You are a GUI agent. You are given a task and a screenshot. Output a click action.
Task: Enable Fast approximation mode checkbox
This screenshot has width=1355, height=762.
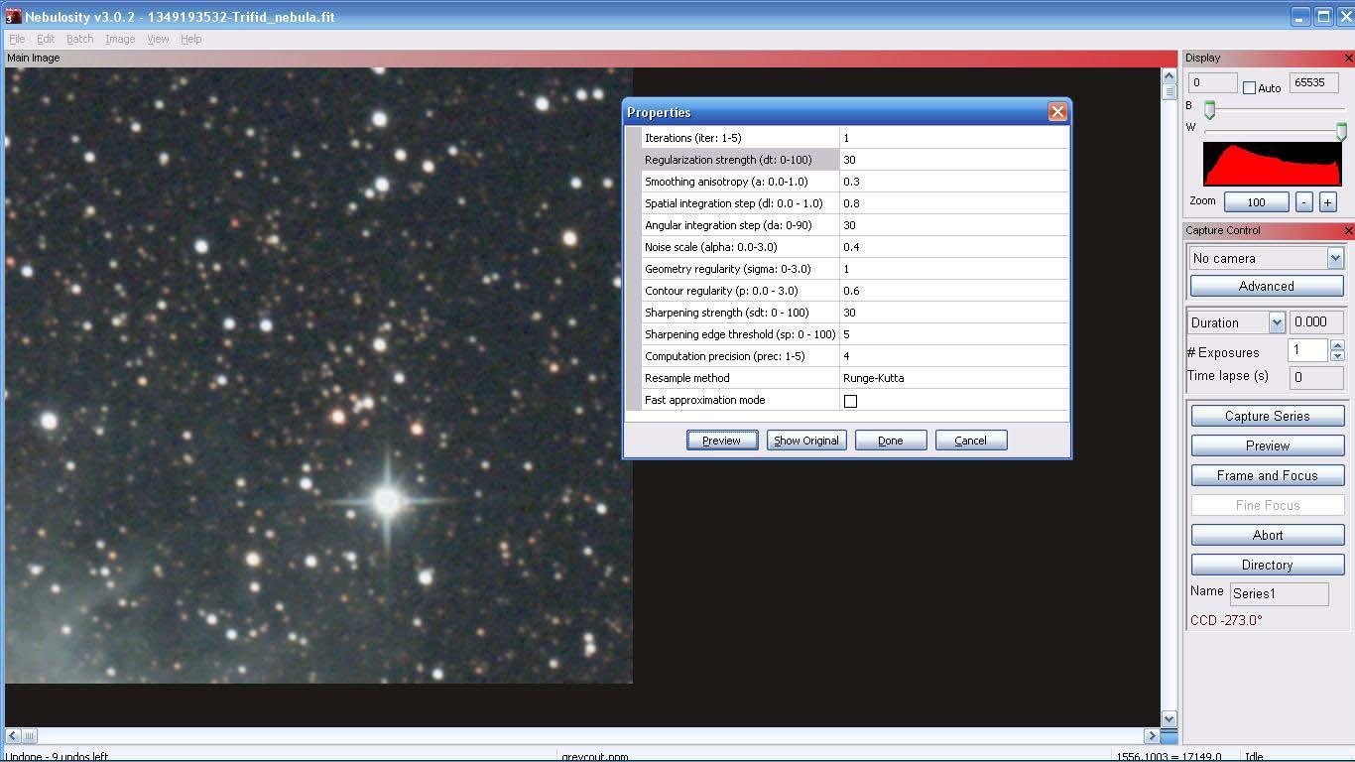850,401
